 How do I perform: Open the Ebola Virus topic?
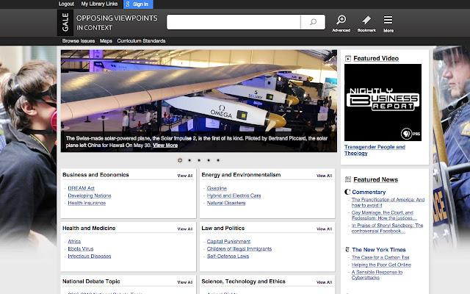click(x=80, y=249)
